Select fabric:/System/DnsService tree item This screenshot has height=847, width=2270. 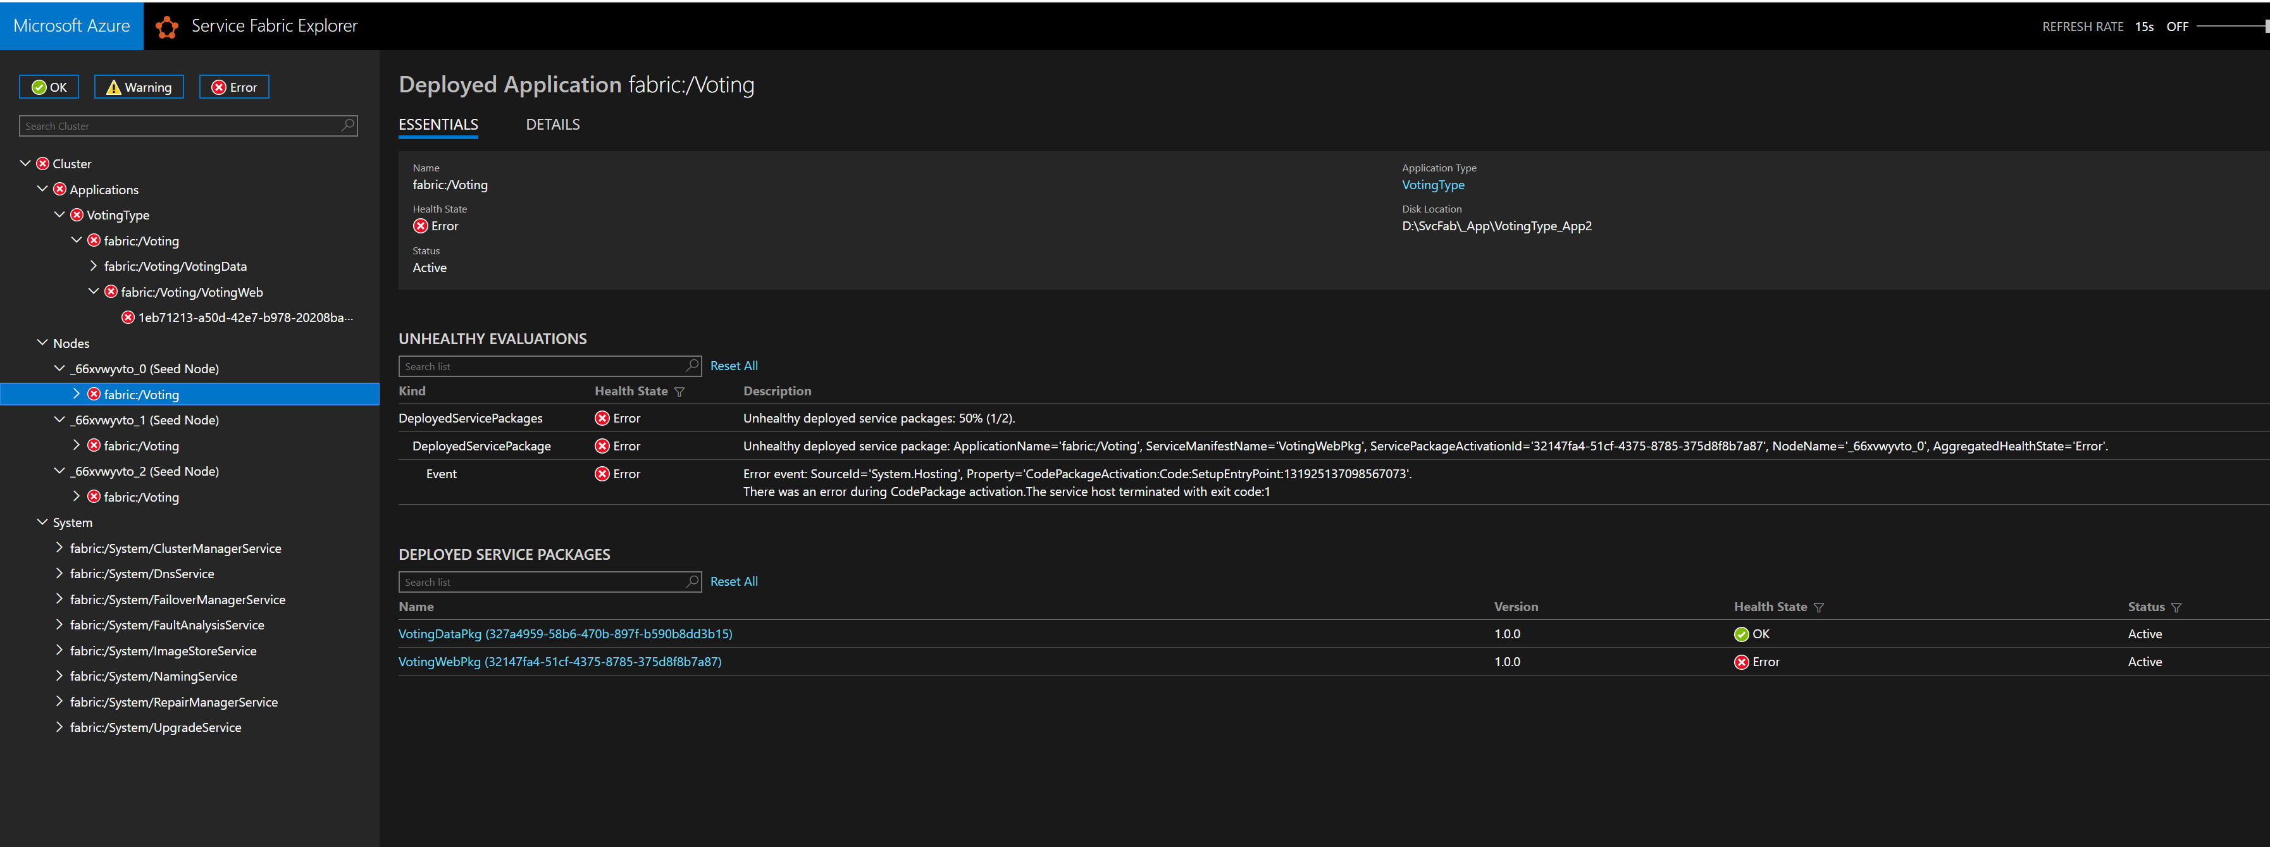point(142,574)
